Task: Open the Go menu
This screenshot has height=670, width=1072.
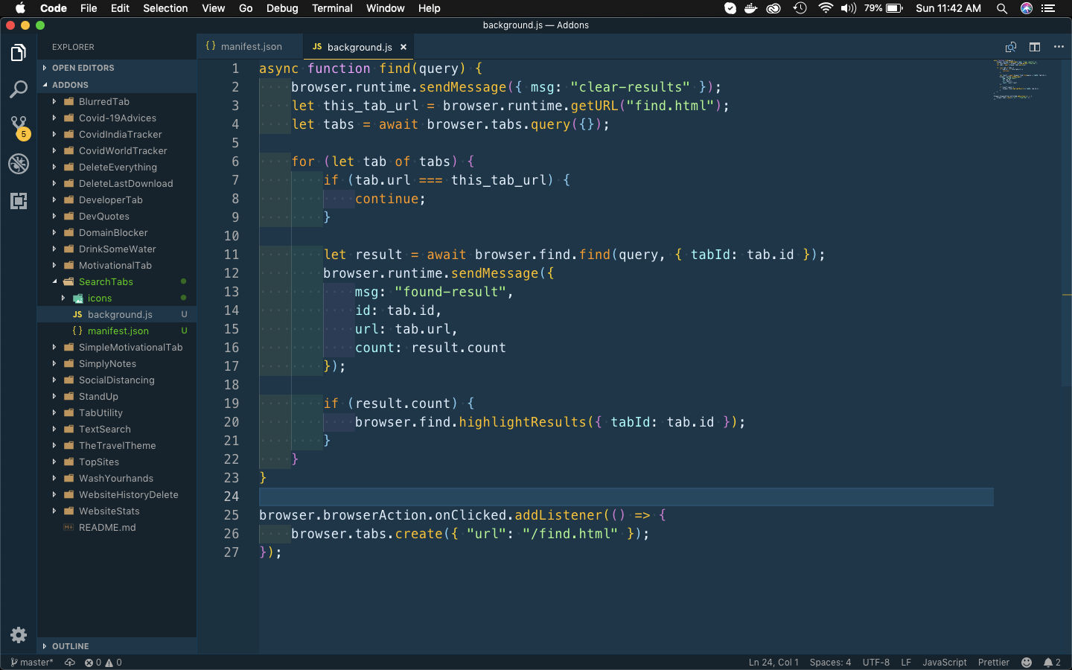Action: 246,8
